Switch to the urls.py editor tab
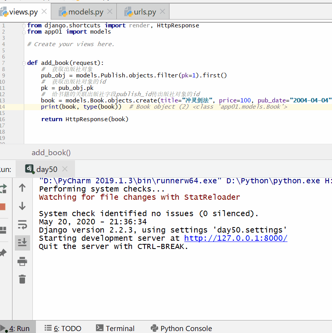 click(145, 12)
